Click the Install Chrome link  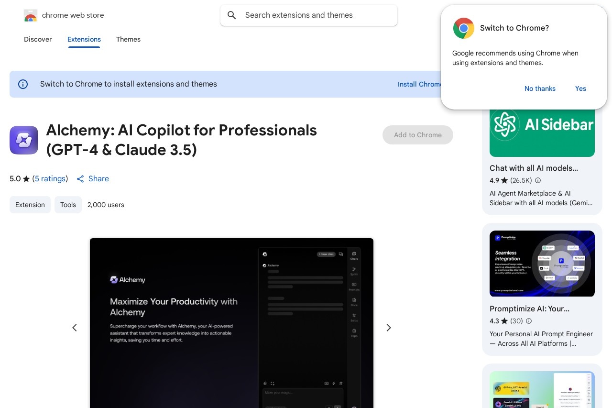pos(419,84)
